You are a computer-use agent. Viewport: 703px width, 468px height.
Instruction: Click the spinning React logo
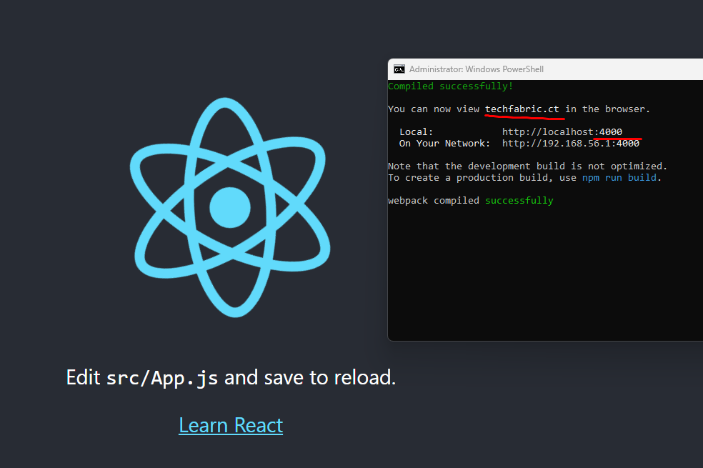[230, 207]
